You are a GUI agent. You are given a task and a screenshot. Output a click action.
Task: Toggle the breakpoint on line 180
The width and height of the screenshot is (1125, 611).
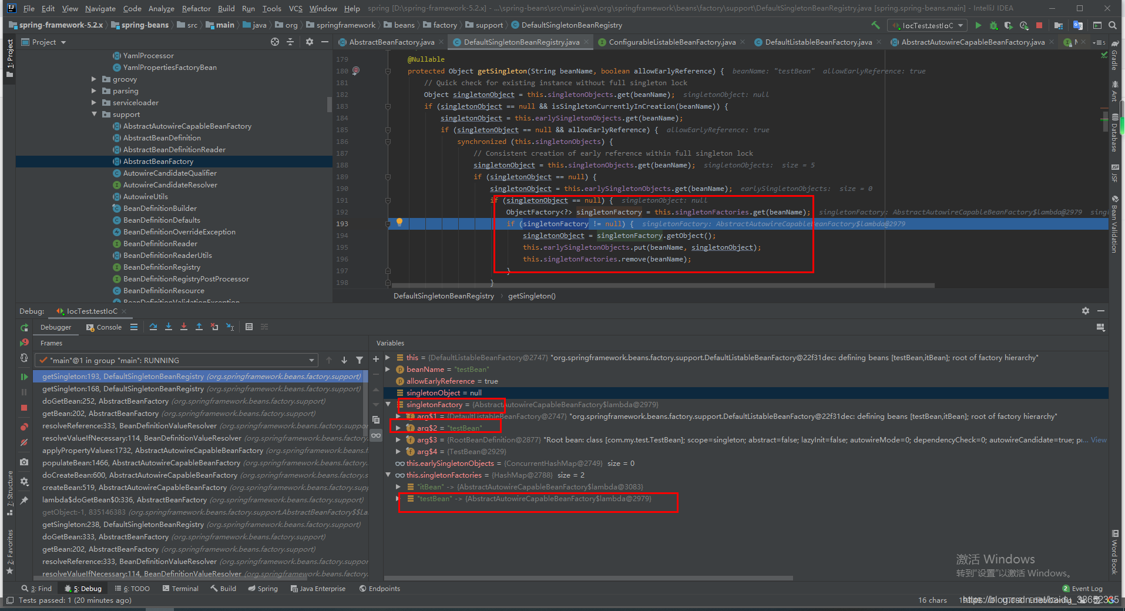tap(356, 70)
